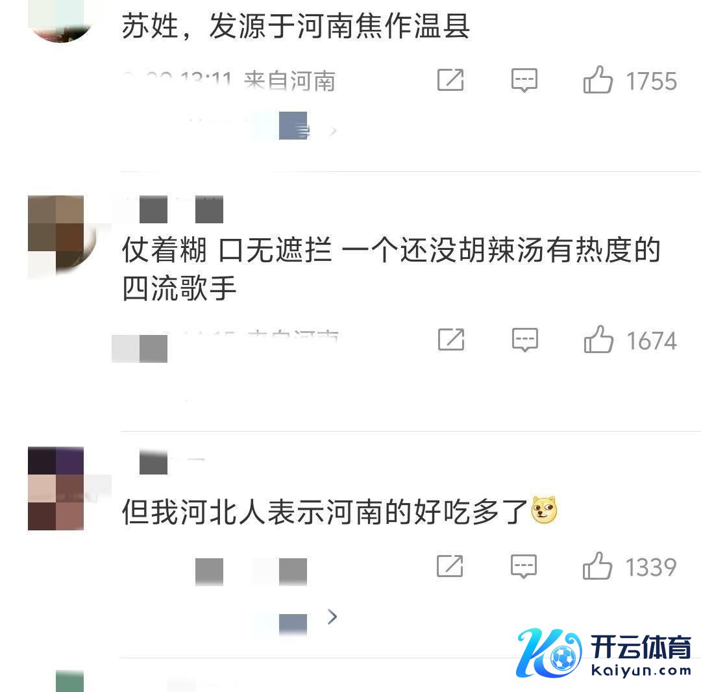The width and height of the screenshot is (701, 692).
Task: Expand replies under the 河北人 comment
Action: click(x=332, y=617)
